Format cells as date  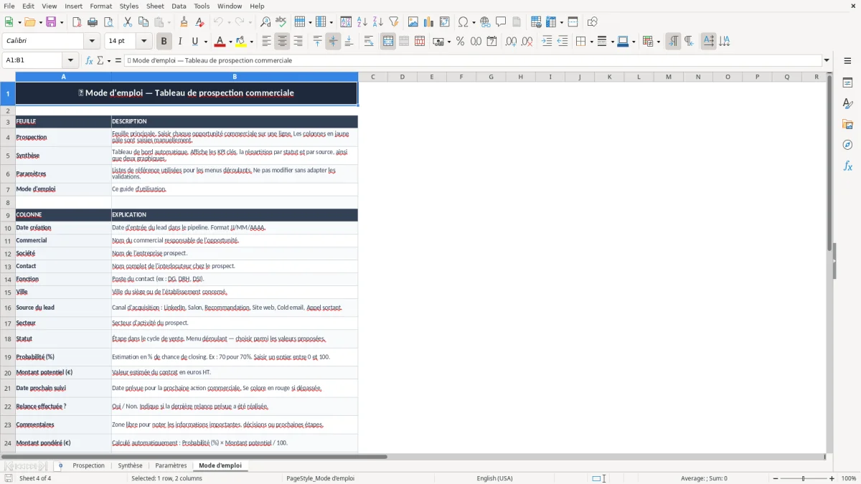(491, 42)
